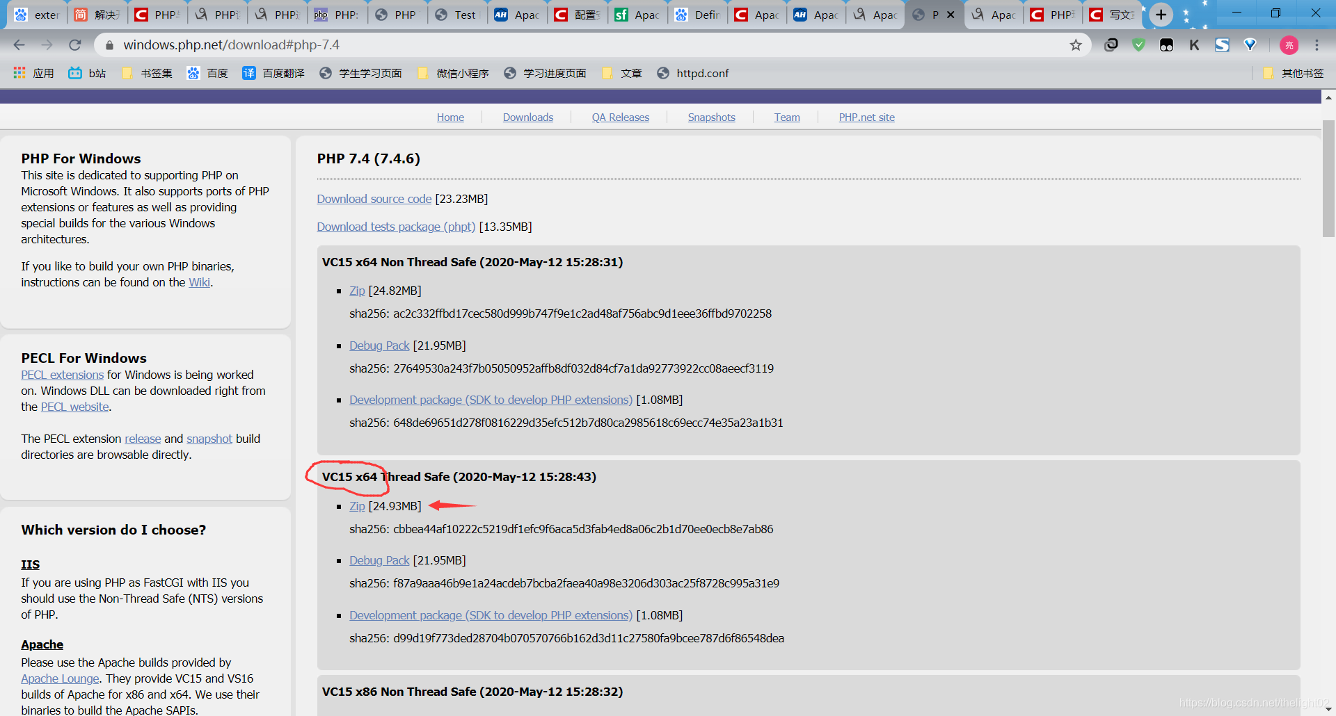Open the httpd.conf bookmark

click(693, 73)
